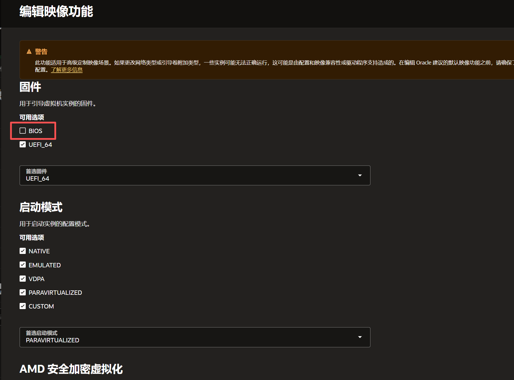Click the 编辑映像功能 page title
This screenshot has width=514, height=380.
(x=56, y=12)
